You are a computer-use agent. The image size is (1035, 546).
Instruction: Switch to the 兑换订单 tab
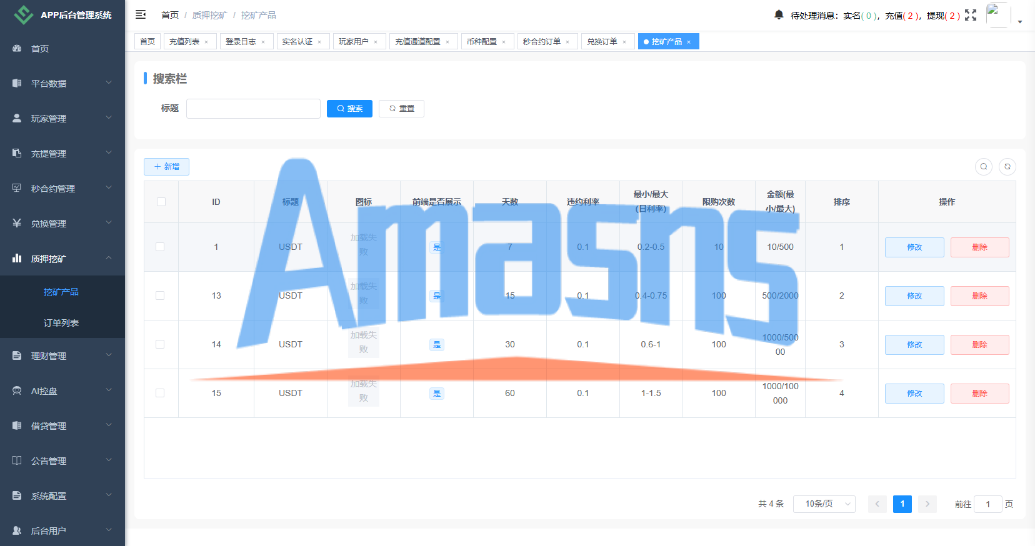tap(608, 41)
